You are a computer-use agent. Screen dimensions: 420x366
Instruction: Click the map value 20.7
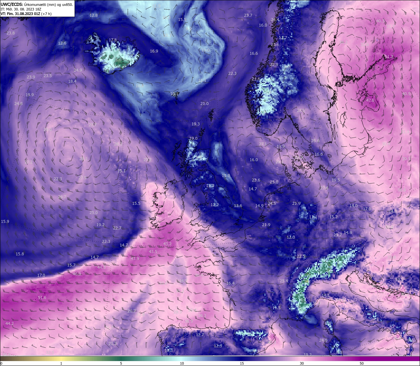(x=132, y=311)
